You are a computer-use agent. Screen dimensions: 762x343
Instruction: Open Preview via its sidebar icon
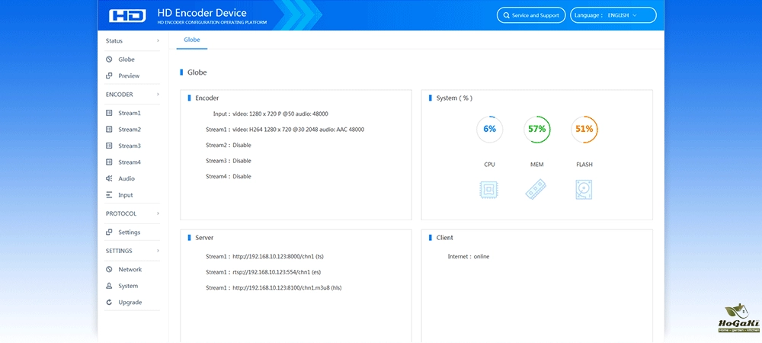110,75
